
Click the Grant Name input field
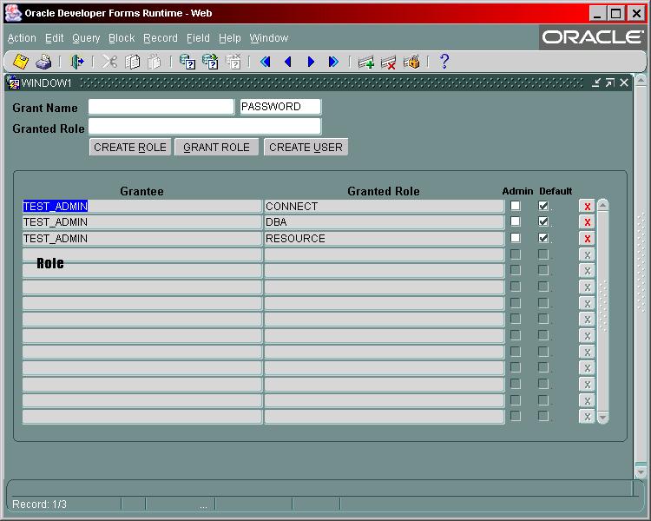(x=161, y=107)
